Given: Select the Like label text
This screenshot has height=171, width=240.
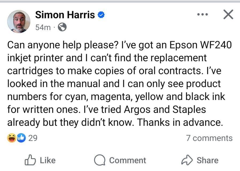Looking at the screenshot, I should [48, 160].
